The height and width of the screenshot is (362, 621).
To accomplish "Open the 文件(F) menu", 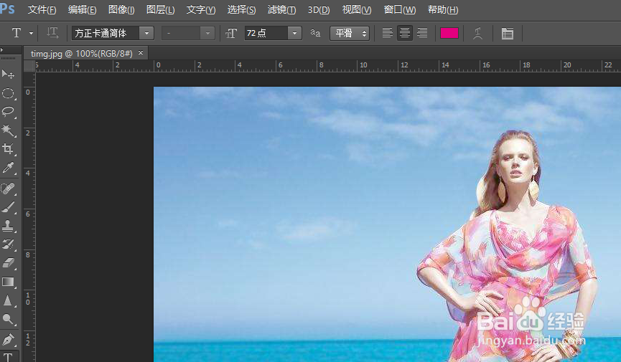I will coord(42,9).
